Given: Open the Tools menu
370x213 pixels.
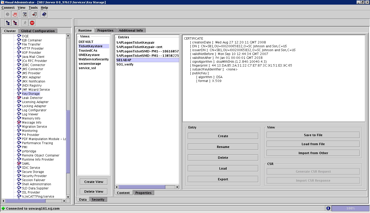Looking at the screenshot, I should coord(33,7).
